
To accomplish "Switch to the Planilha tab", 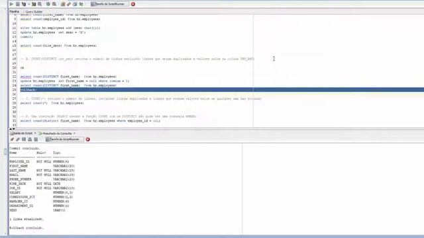I will pos(14,12).
